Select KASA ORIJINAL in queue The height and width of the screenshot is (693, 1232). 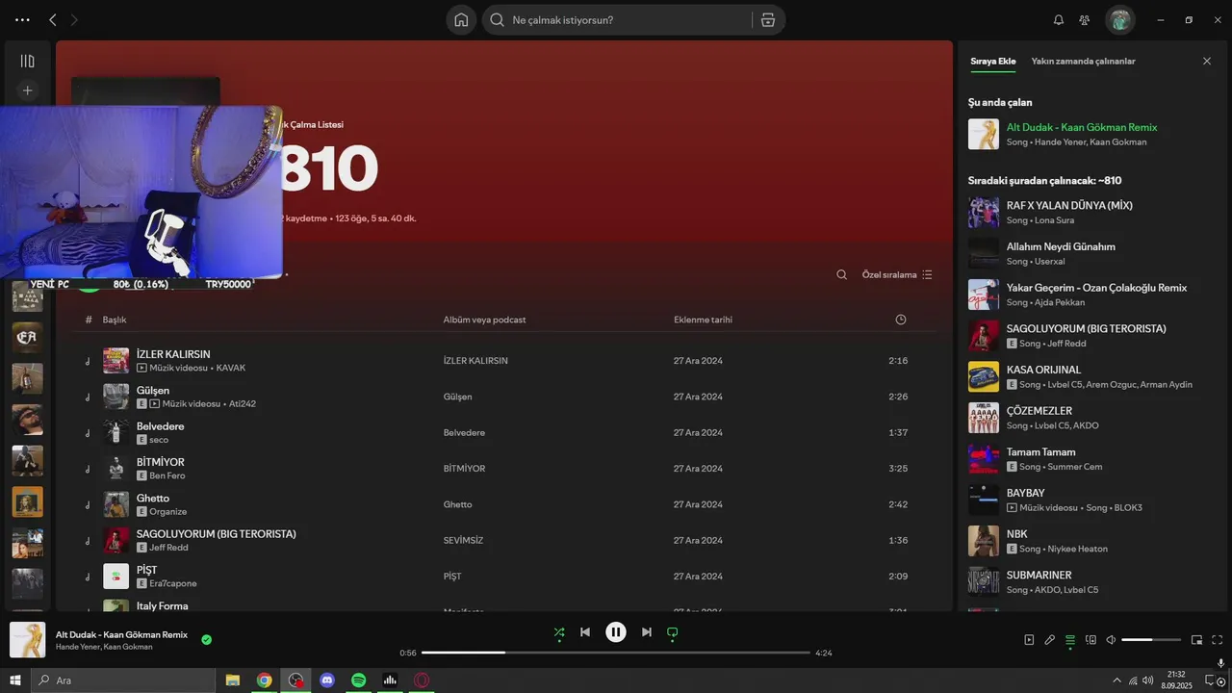click(x=1090, y=376)
